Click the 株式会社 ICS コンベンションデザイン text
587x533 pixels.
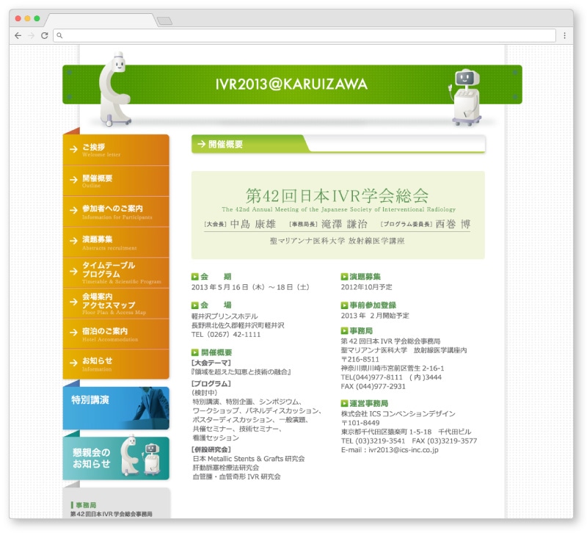click(398, 414)
